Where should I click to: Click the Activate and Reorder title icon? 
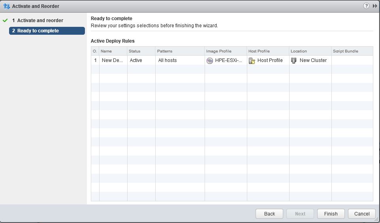tap(6, 6)
